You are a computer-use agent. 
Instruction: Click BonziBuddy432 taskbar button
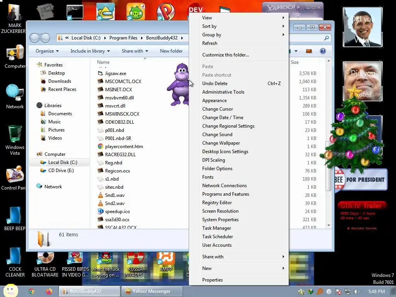click(x=89, y=291)
